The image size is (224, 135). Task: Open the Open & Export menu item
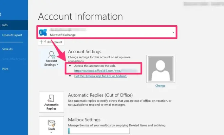click(12, 35)
